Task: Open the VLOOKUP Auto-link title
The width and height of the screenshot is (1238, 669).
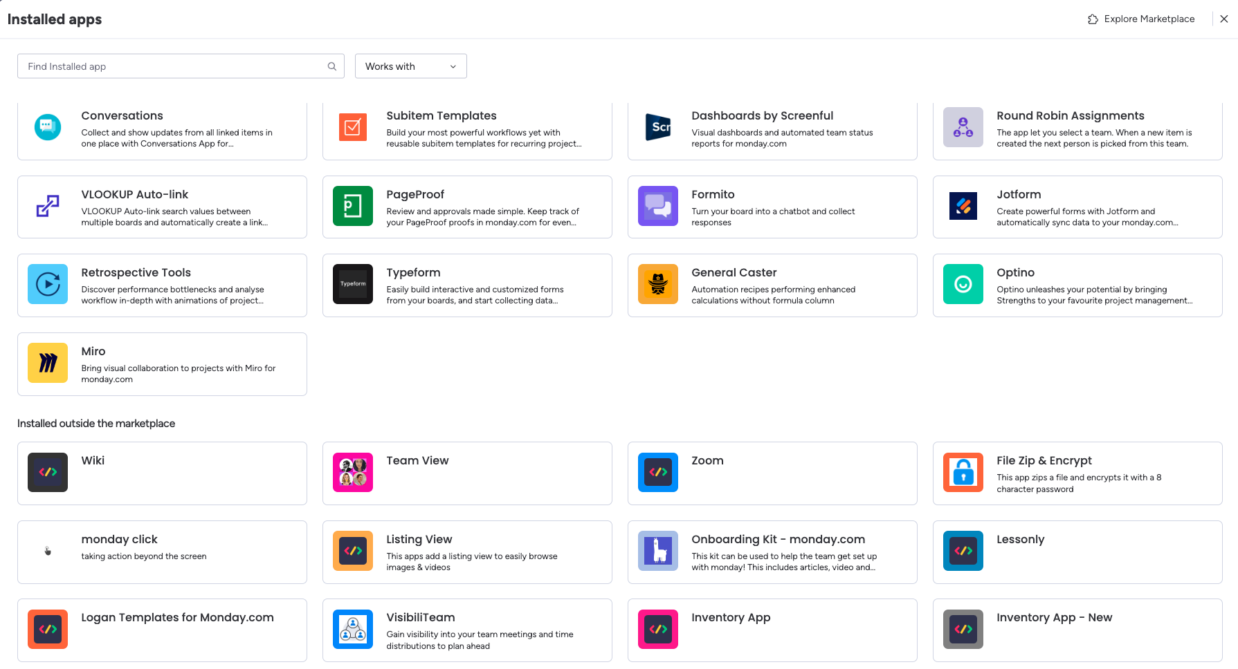Action: click(135, 194)
